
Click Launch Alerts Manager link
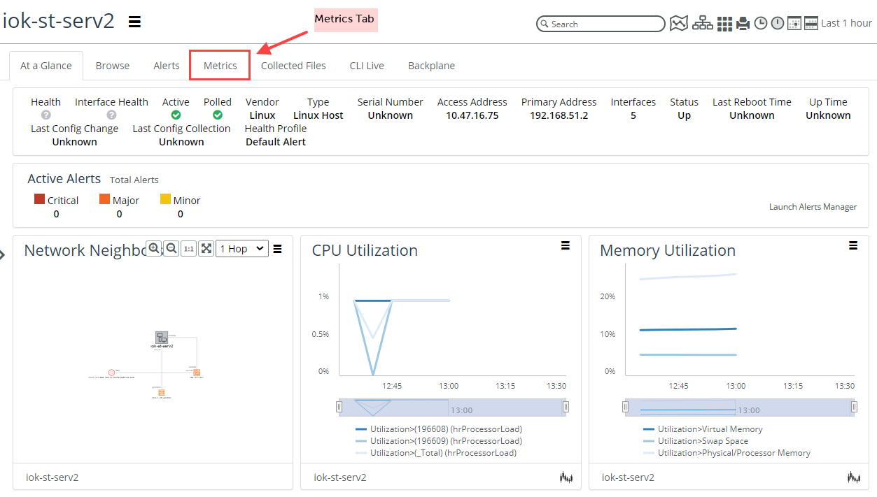(x=813, y=207)
